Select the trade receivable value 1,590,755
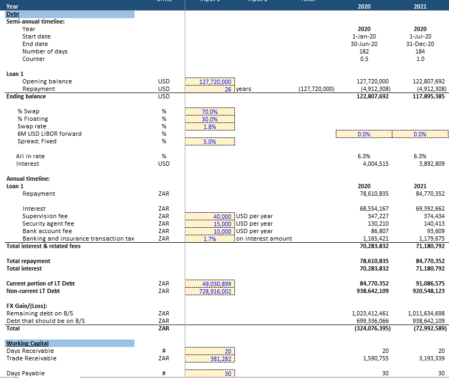Viewport: 449px width, 378px height. [x=376, y=358]
